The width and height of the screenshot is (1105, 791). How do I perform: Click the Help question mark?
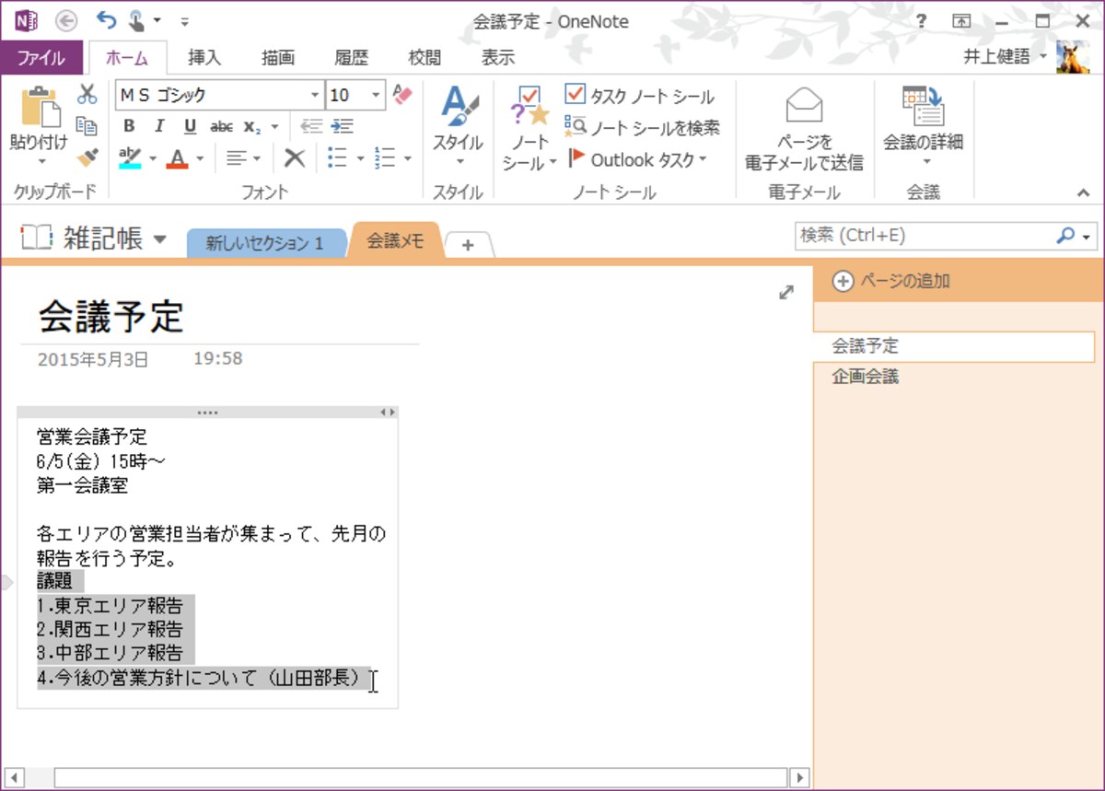(922, 20)
